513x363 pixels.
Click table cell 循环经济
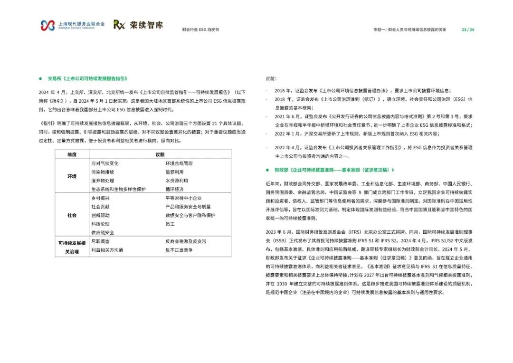click(x=174, y=189)
